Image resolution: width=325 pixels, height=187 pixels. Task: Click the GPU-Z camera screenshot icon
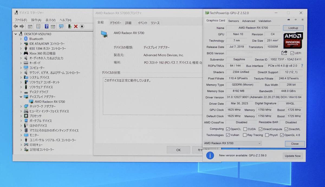tap(289, 19)
